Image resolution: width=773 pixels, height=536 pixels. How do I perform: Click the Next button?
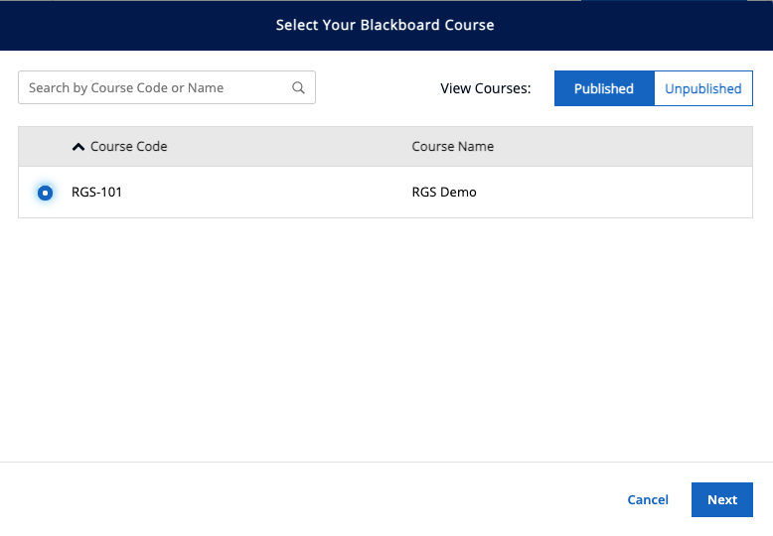point(721,499)
